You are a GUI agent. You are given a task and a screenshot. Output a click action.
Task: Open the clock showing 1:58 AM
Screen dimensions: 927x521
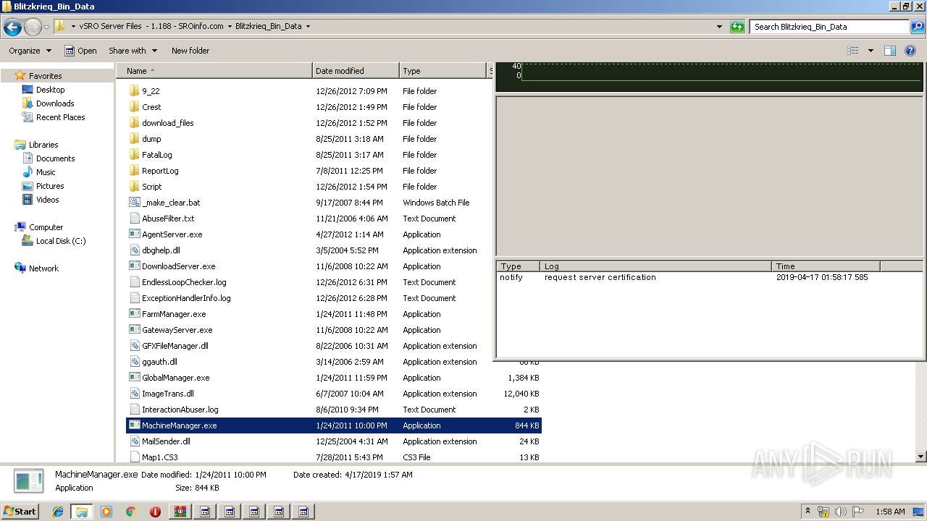(x=889, y=512)
